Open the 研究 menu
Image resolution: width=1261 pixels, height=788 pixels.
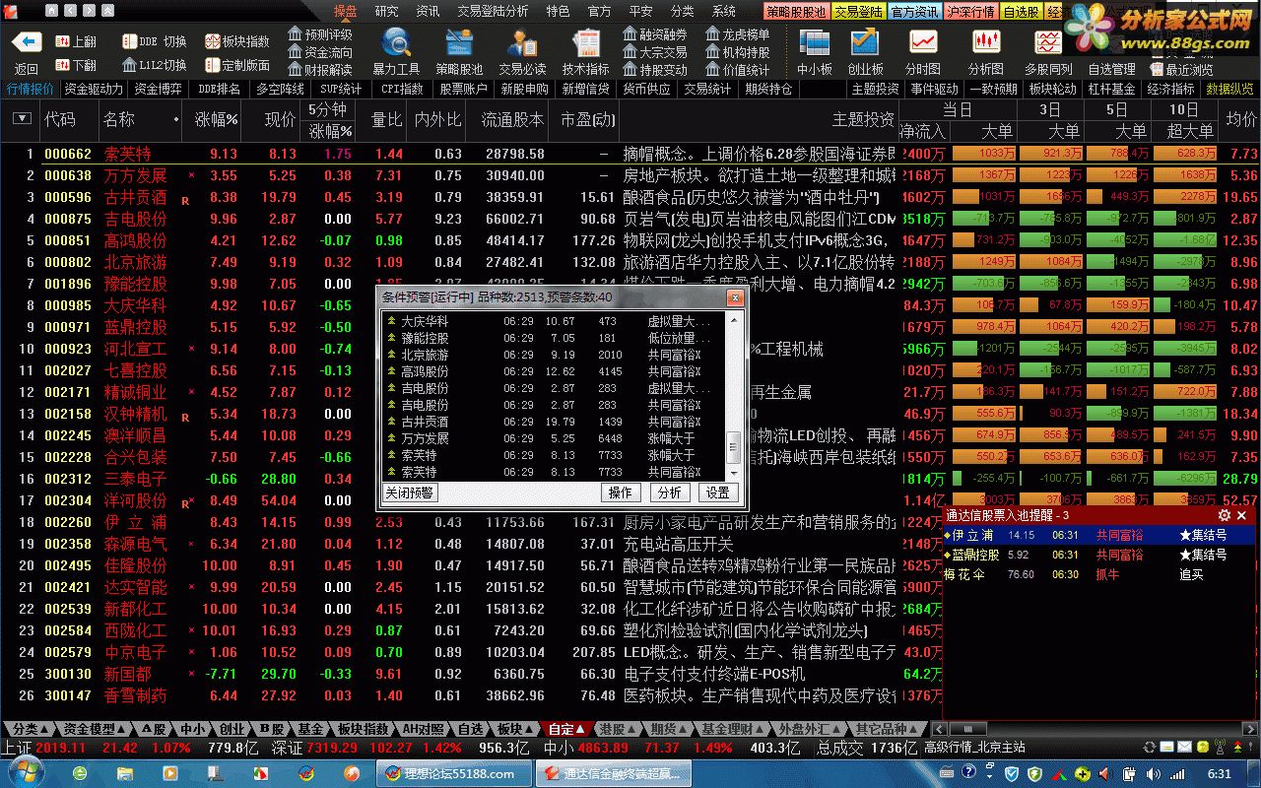[386, 11]
